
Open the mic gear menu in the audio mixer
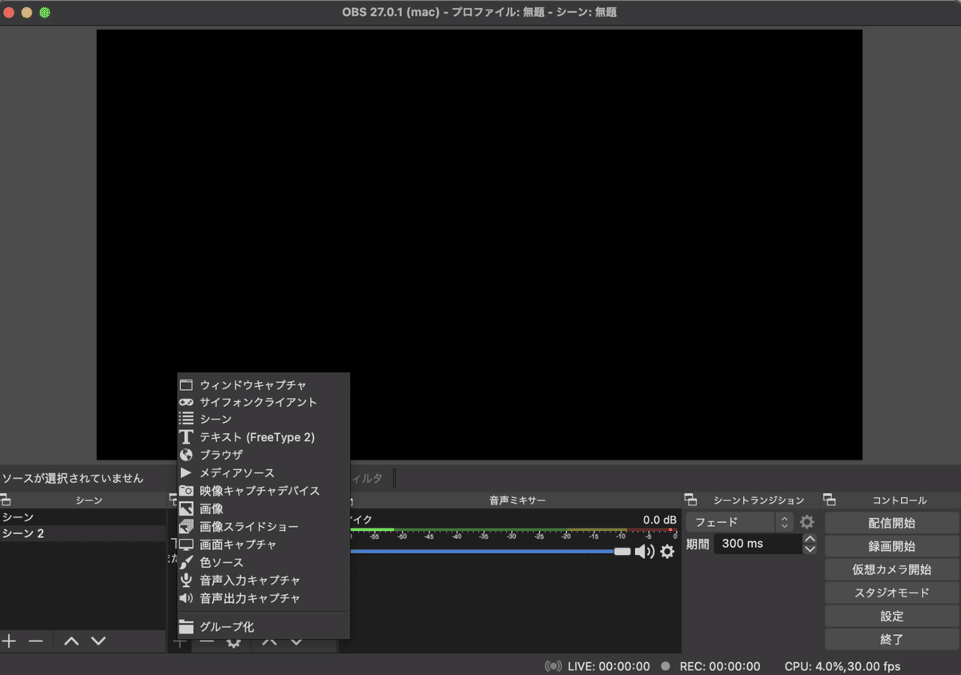click(x=667, y=552)
